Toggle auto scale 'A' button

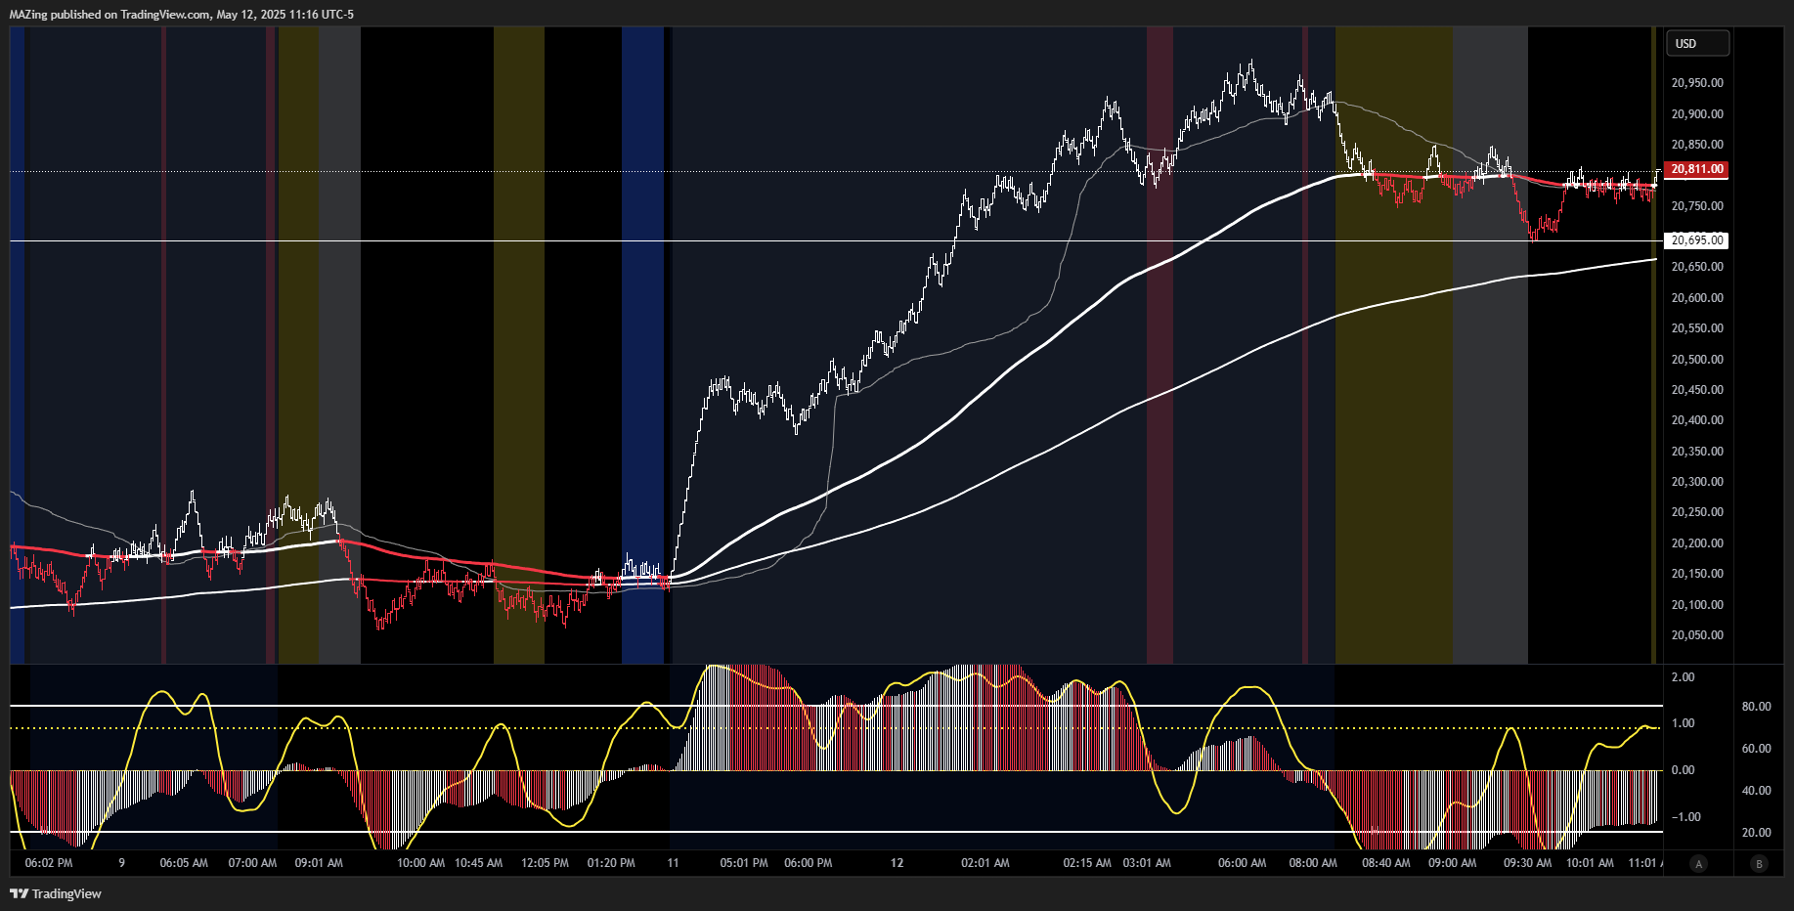click(x=1698, y=863)
